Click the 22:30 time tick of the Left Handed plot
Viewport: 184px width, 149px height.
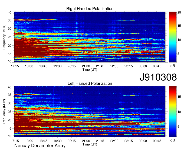tap(114, 141)
